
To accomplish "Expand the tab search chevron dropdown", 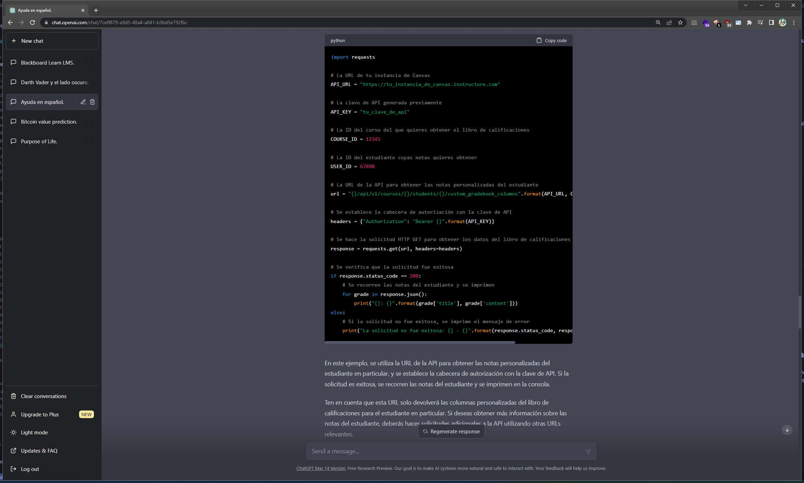I will [x=746, y=5].
